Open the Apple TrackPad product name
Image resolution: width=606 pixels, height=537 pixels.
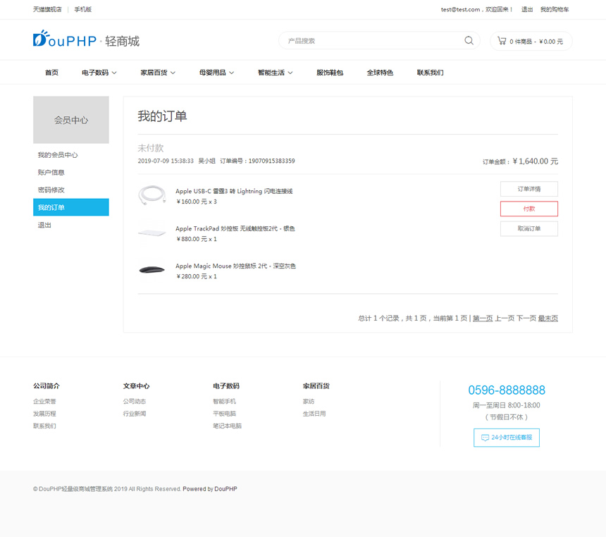[x=235, y=228]
